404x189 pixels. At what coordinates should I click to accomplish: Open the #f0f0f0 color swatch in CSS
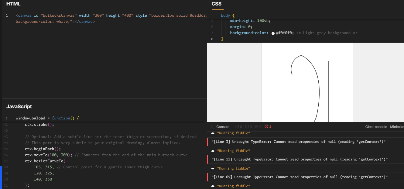point(273,33)
